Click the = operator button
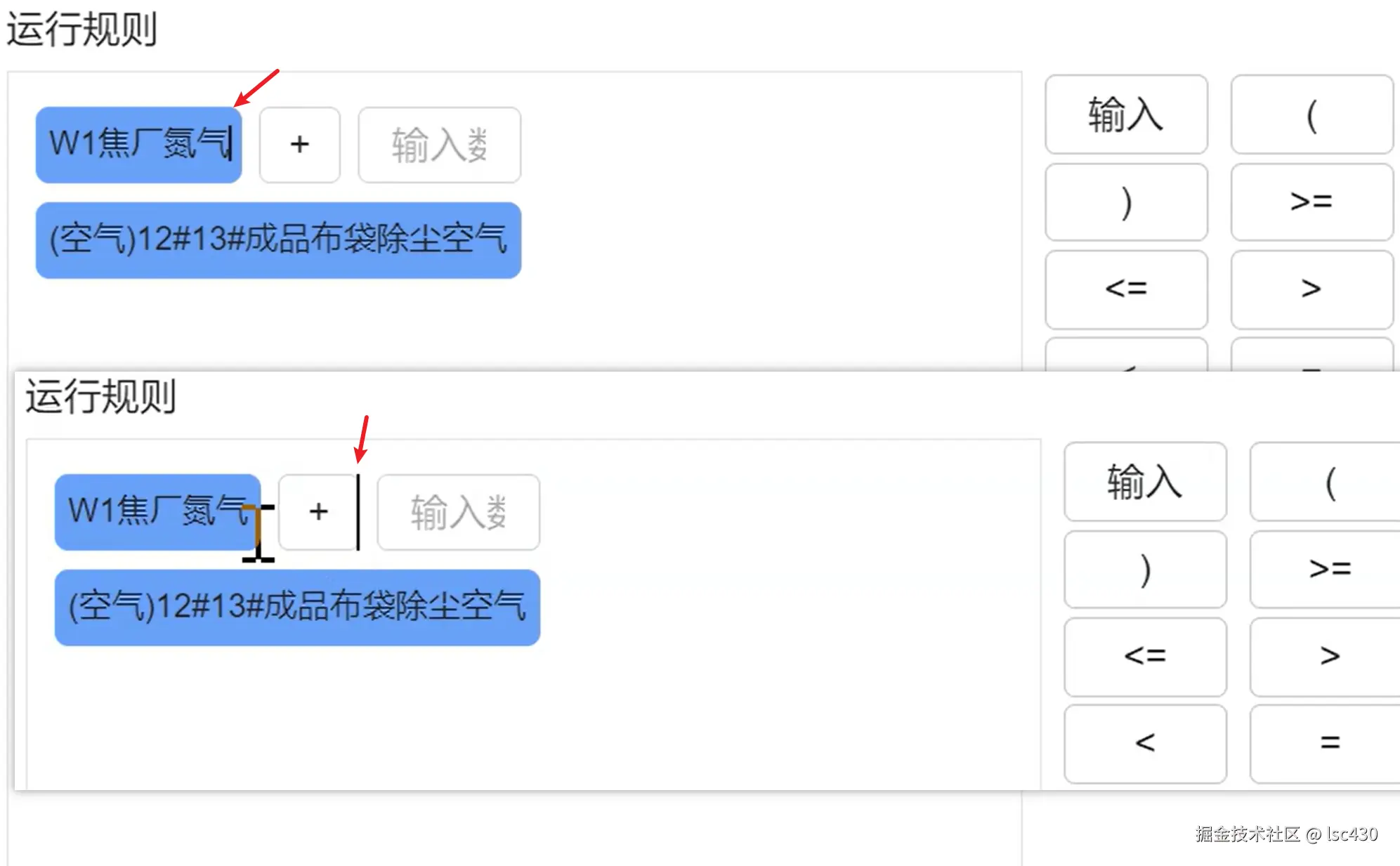The height and width of the screenshot is (866, 1400). pos(1329,743)
